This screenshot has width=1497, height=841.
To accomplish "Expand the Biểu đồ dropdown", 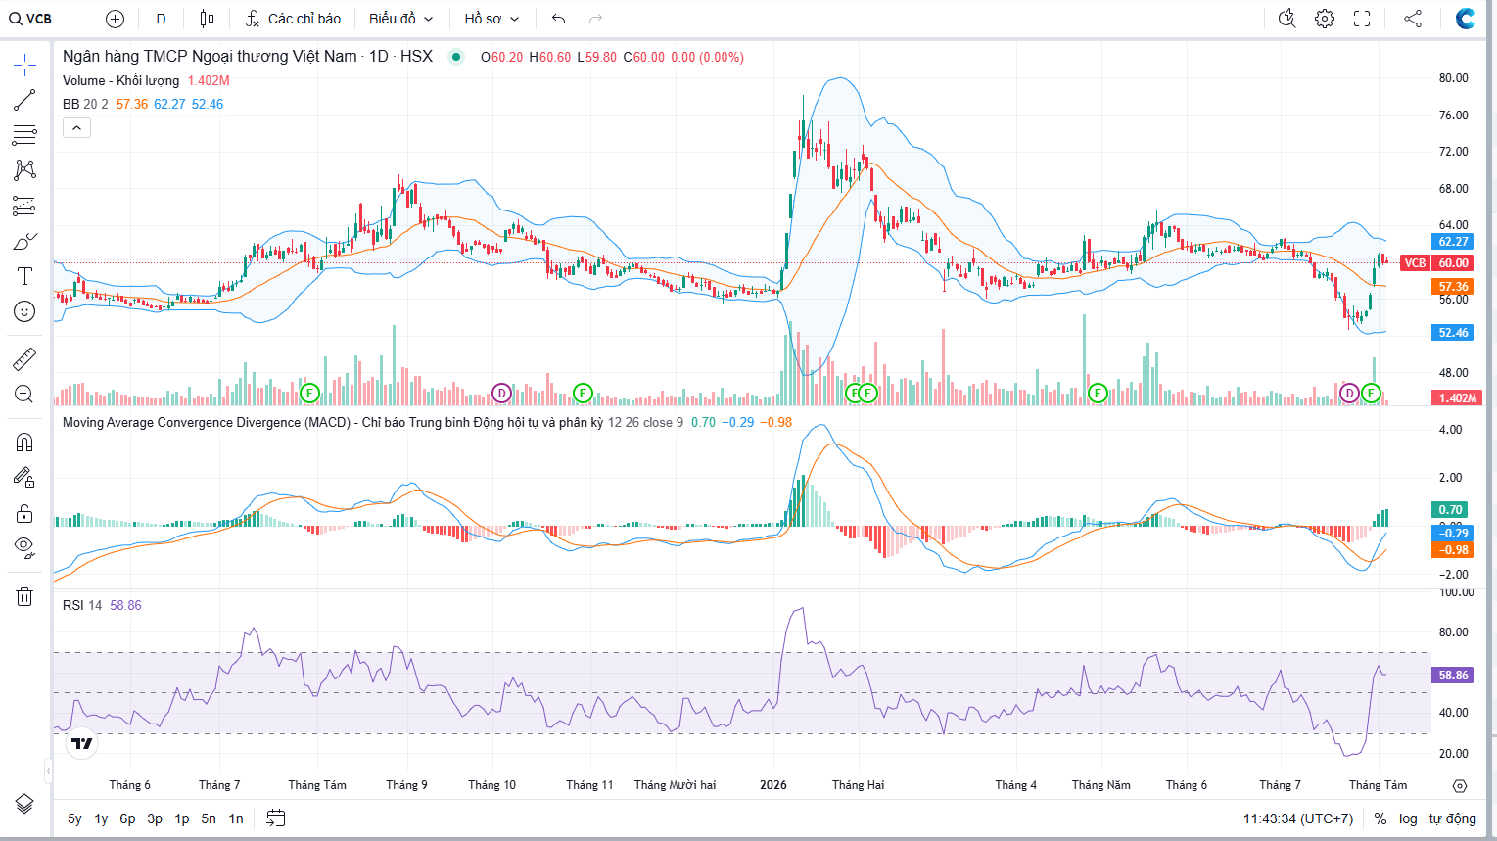I will (x=400, y=19).
